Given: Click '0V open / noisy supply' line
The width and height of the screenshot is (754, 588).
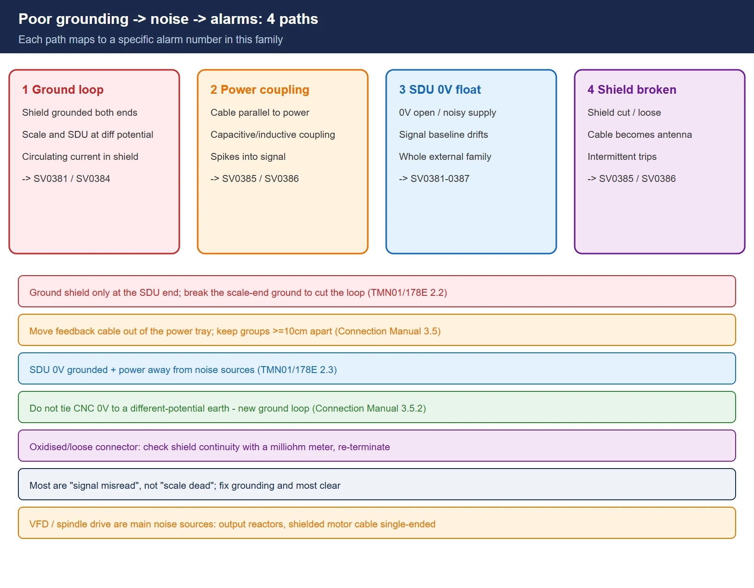Looking at the screenshot, I should 447,113.
